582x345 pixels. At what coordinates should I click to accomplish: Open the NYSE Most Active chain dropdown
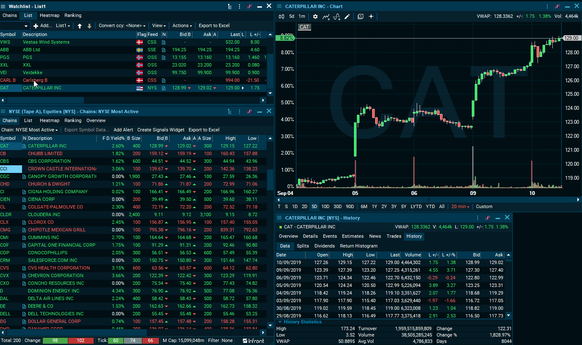pyautogui.click(x=30, y=130)
